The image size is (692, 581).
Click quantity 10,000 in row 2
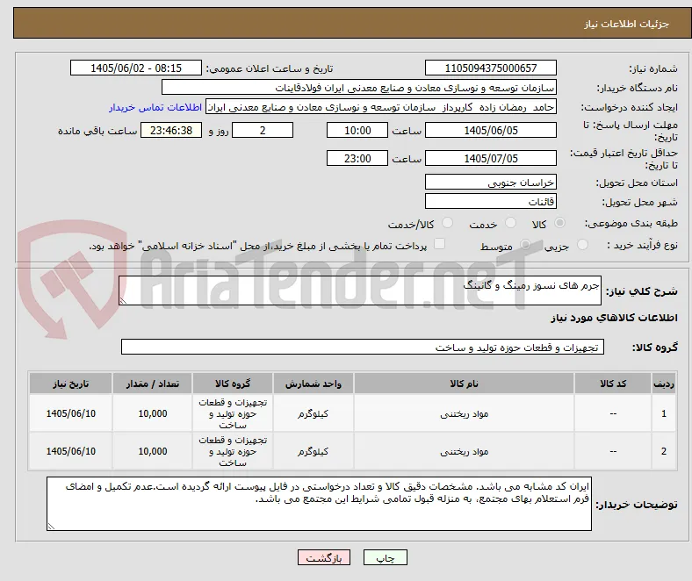153,451
